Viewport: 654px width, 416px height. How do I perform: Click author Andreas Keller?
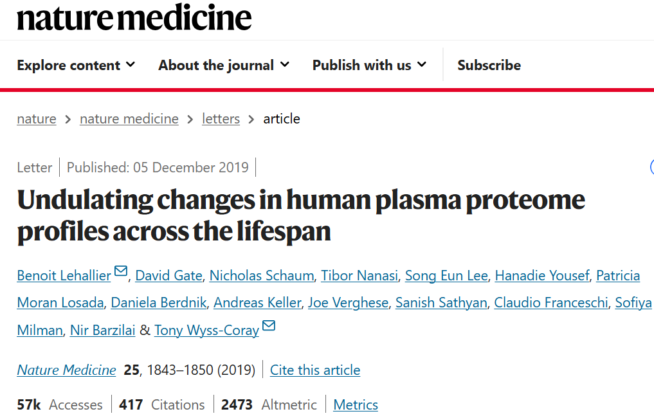pos(257,303)
